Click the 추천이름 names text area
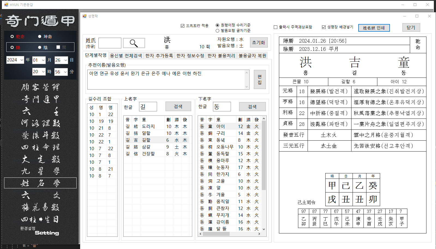436x249 pixels. [166, 79]
